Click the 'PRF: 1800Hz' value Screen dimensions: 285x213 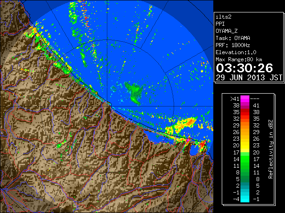coord(233,45)
